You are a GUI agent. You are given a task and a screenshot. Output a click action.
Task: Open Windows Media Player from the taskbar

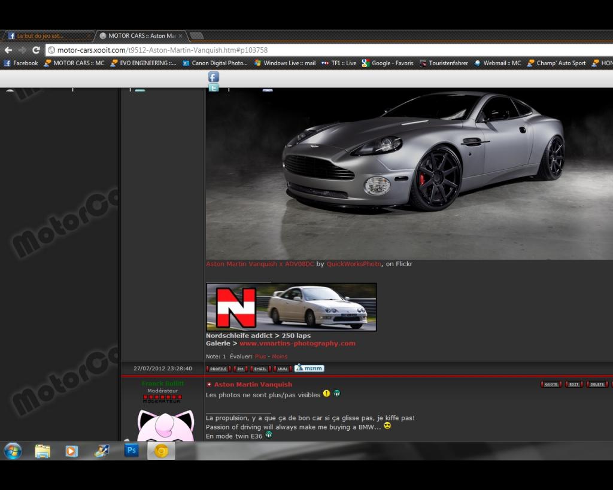pyautogui.click(x=72, y=451)
